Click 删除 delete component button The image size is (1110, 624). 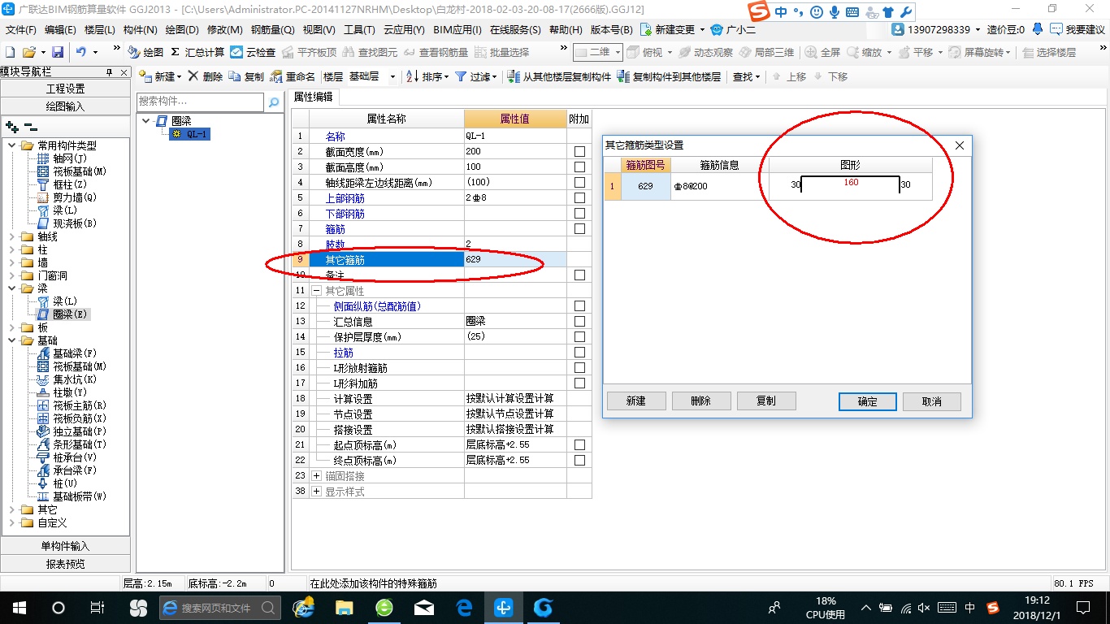206,76
